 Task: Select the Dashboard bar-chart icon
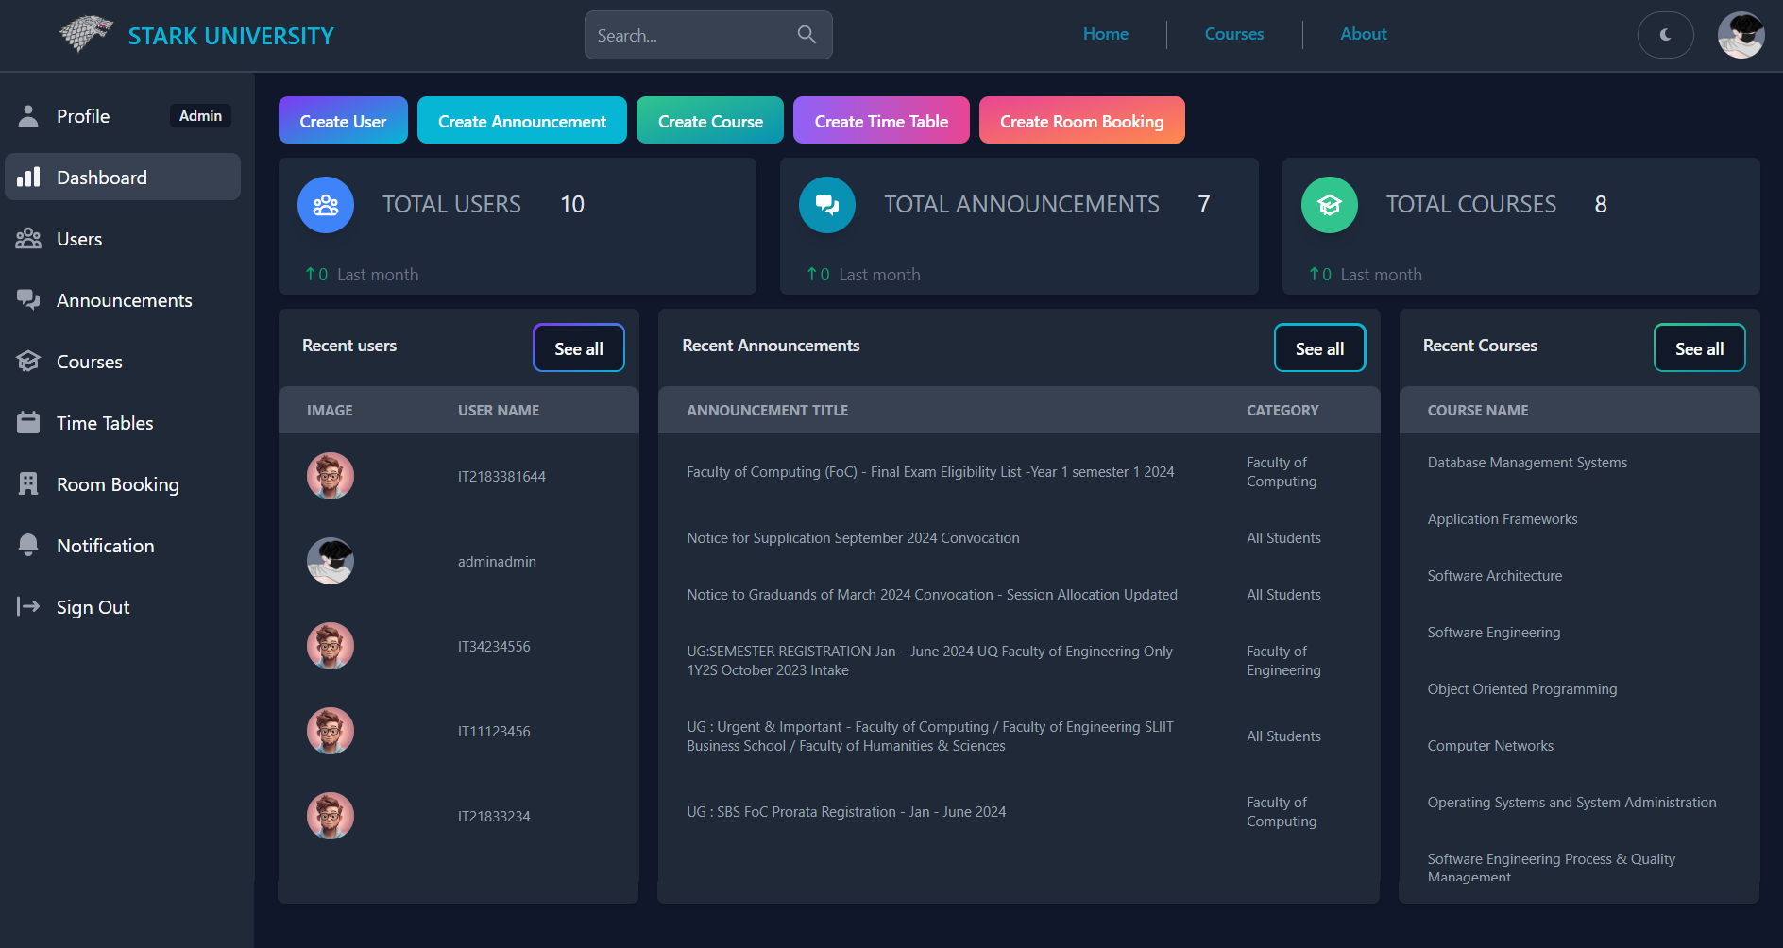pyautogui.click(x=28, y=177)
